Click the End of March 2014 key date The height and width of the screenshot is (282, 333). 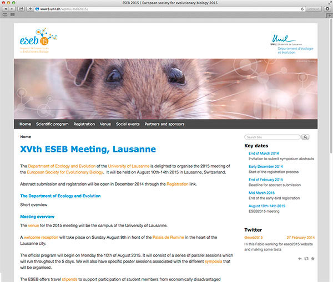264,153
